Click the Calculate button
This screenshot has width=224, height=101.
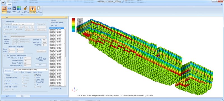(x=8, y=71)
